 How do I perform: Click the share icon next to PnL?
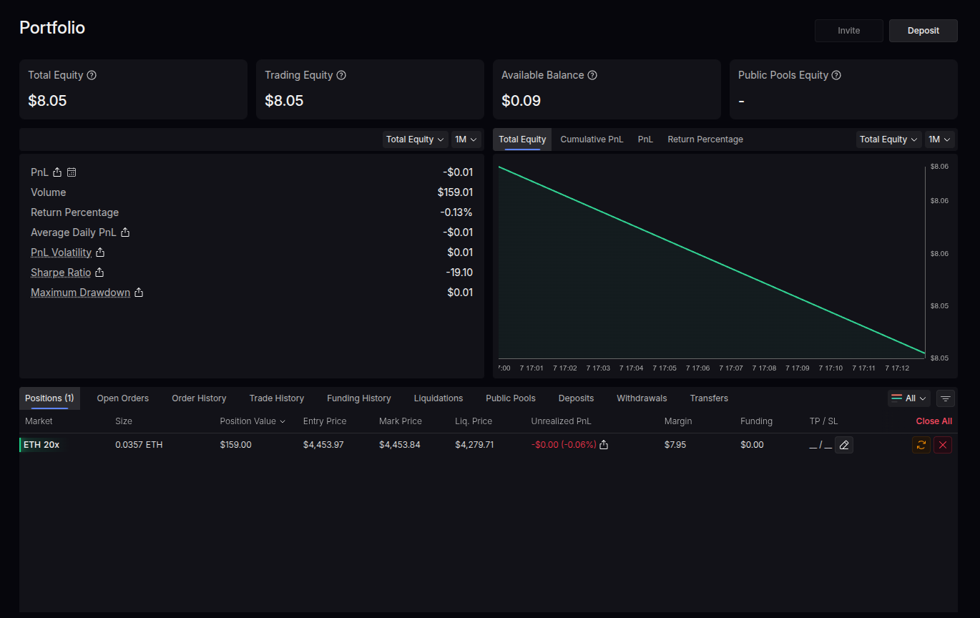pos(58,172)
